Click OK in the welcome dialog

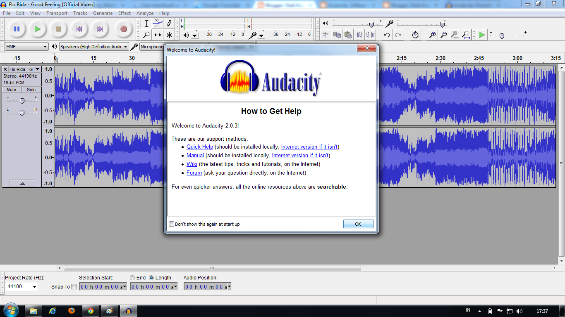(x=358, y=224)
